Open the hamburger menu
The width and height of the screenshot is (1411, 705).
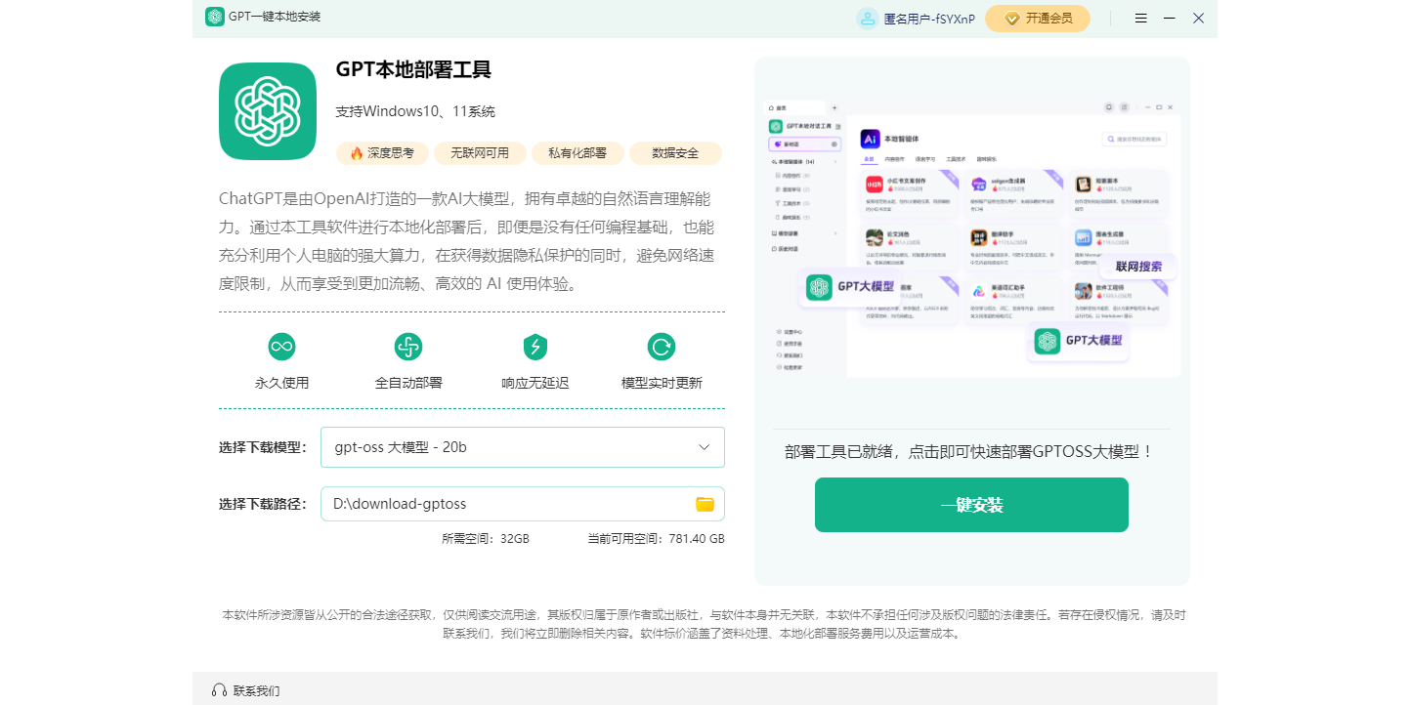tap(1140, 18)
